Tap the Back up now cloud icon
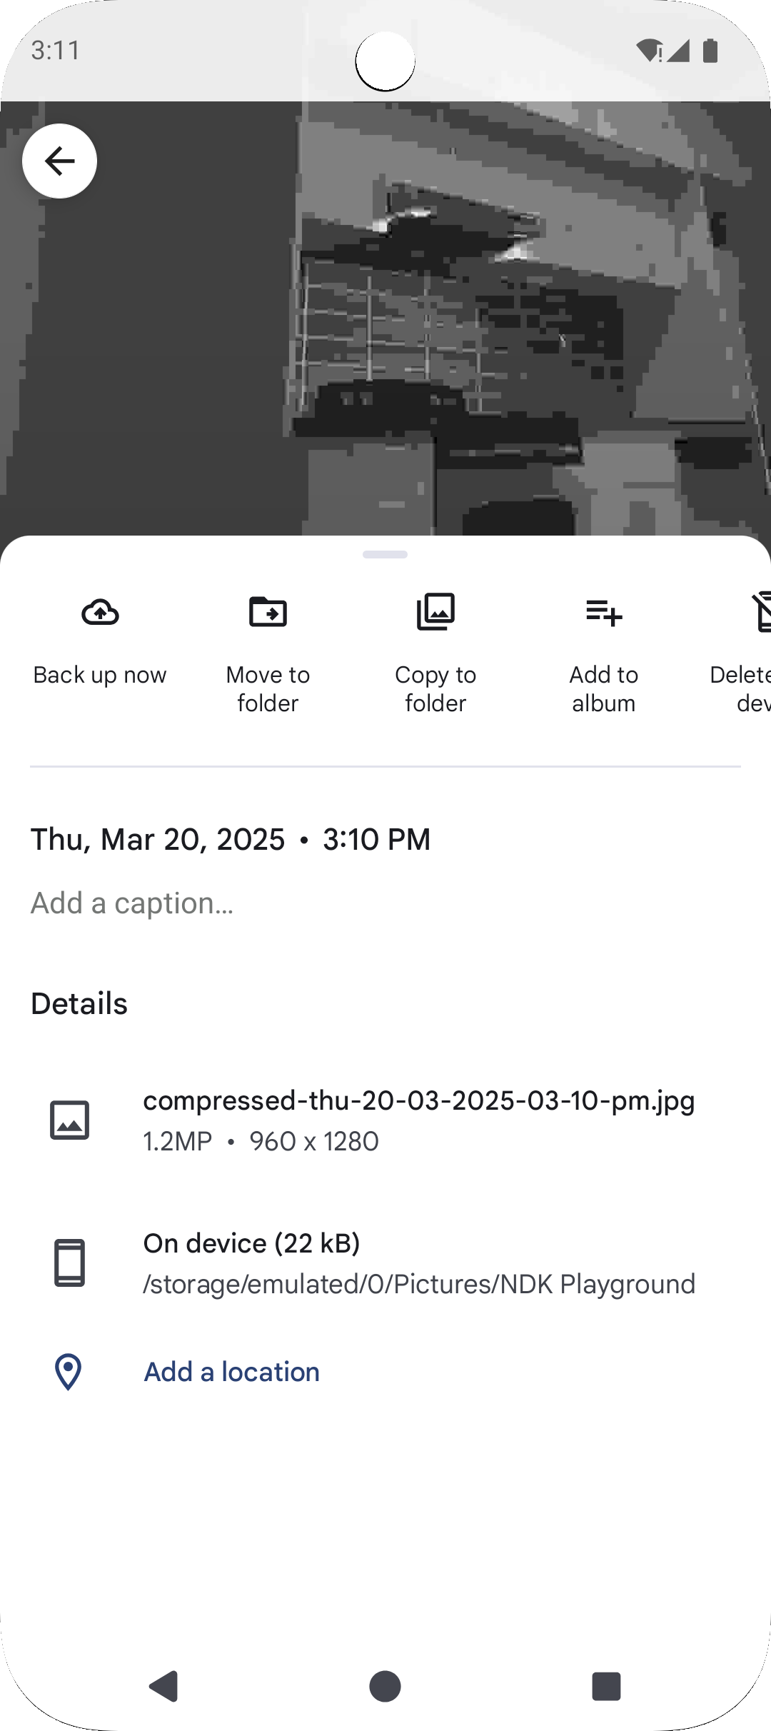The width and height of the screenshot is (771, 1731). pos(100,612)
